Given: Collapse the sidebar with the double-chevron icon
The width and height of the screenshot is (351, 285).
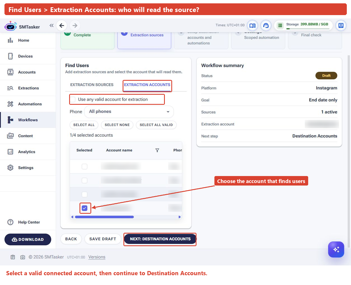Looking at the screenshot, I should pos(52,25).
